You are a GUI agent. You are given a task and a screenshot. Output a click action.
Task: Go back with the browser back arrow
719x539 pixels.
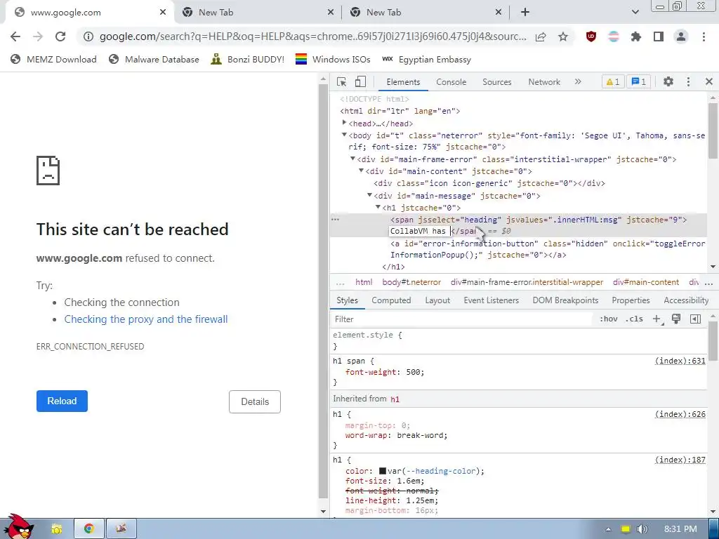(x=15, y=36)
